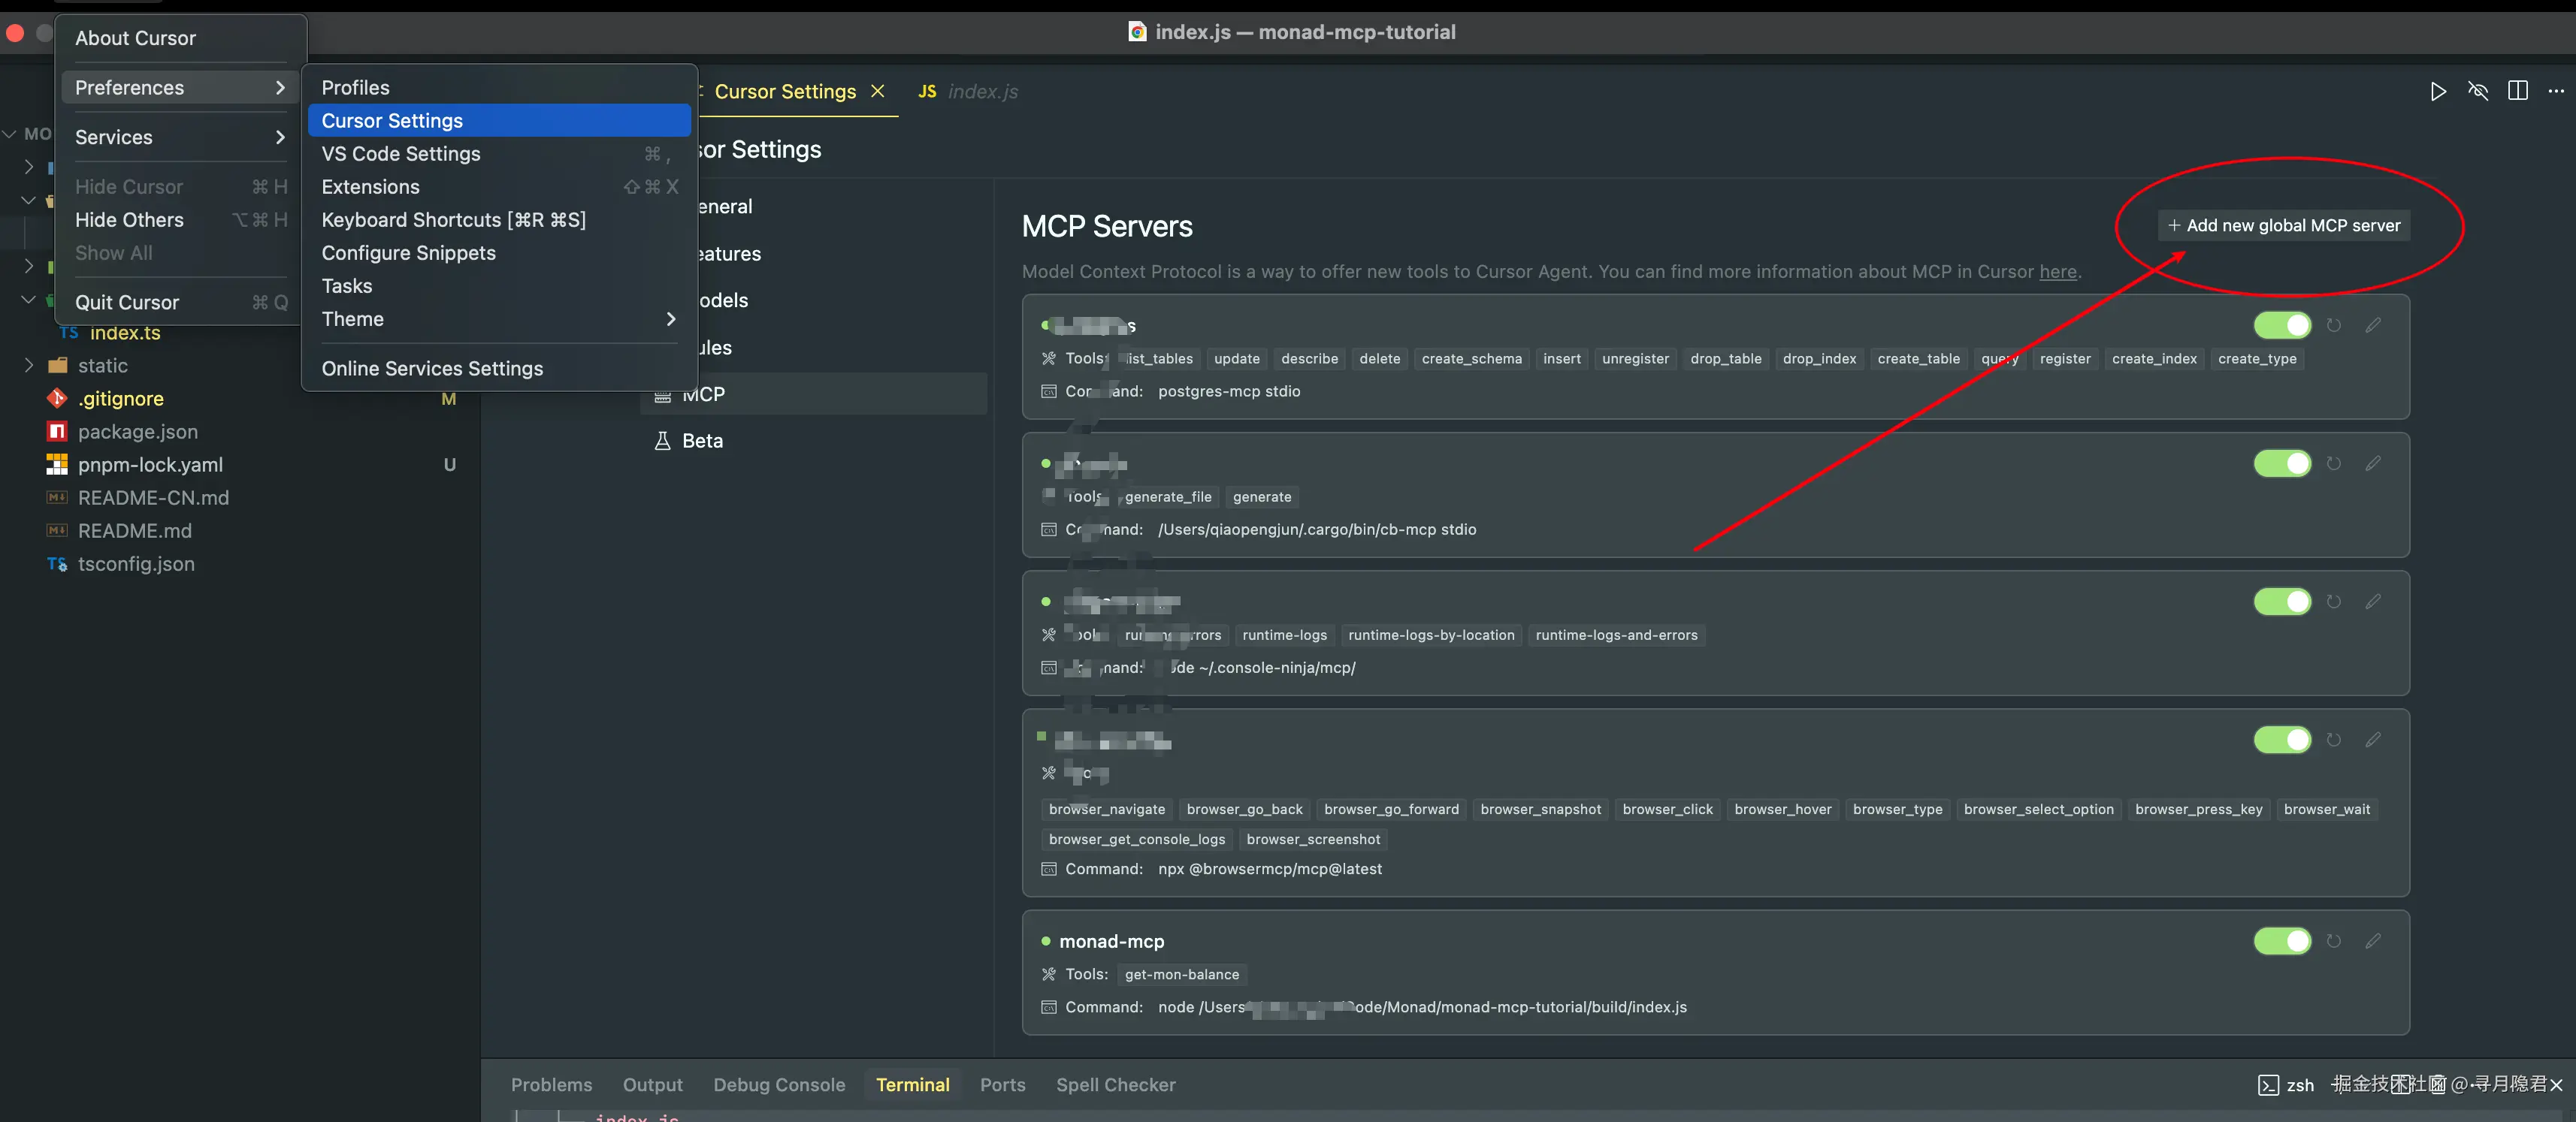Close the Cursor Settings tab
Screen dimensions: 2576x1122
877,91
